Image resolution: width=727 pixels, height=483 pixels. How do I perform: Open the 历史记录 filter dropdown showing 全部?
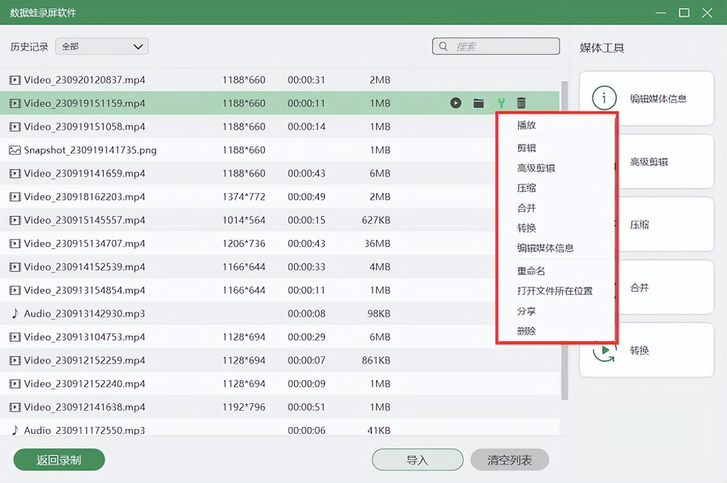[x=102, y=46]
